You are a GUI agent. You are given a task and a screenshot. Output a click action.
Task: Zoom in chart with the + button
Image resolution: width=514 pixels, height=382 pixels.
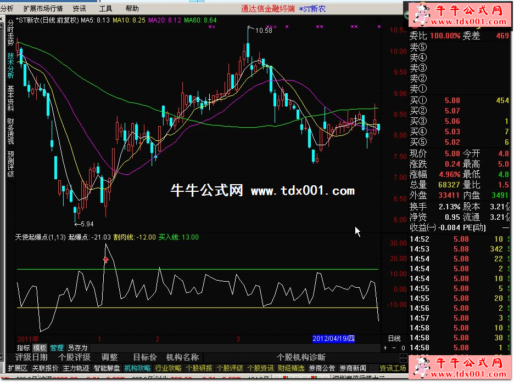tap(385, 348)
